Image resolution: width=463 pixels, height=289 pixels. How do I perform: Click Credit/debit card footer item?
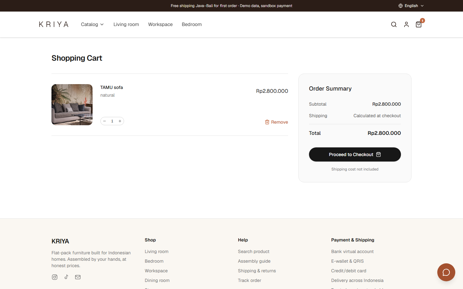click(x=349, y=271)
